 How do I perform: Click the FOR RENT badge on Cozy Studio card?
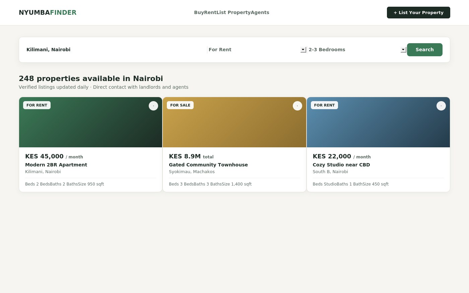pos(324,105)
